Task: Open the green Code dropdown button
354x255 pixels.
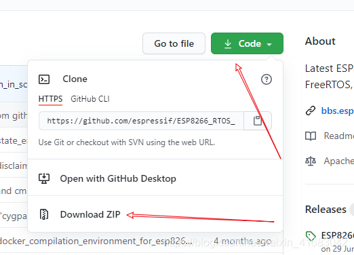Action: tap(247, 43)
